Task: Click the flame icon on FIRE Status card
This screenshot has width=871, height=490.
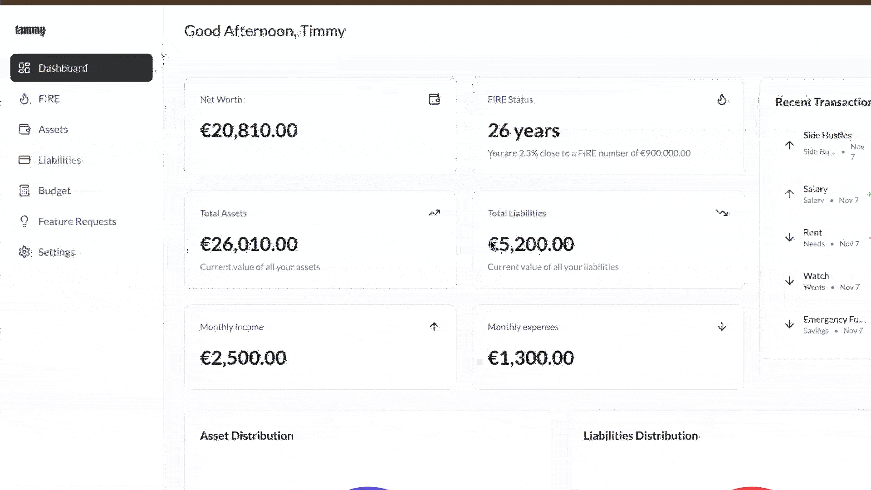Action: pos(722,99)
